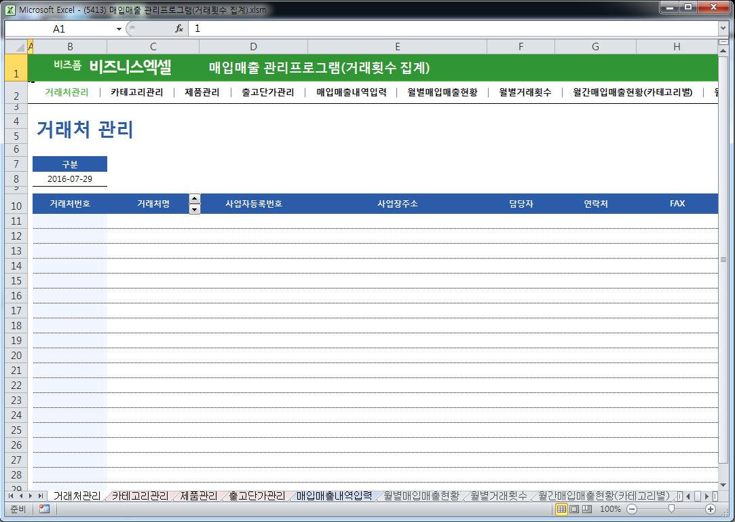The height and width of the screenshot is (522, 735).
Task: Click 제품관리 navigation link
Action: [202, 92]
